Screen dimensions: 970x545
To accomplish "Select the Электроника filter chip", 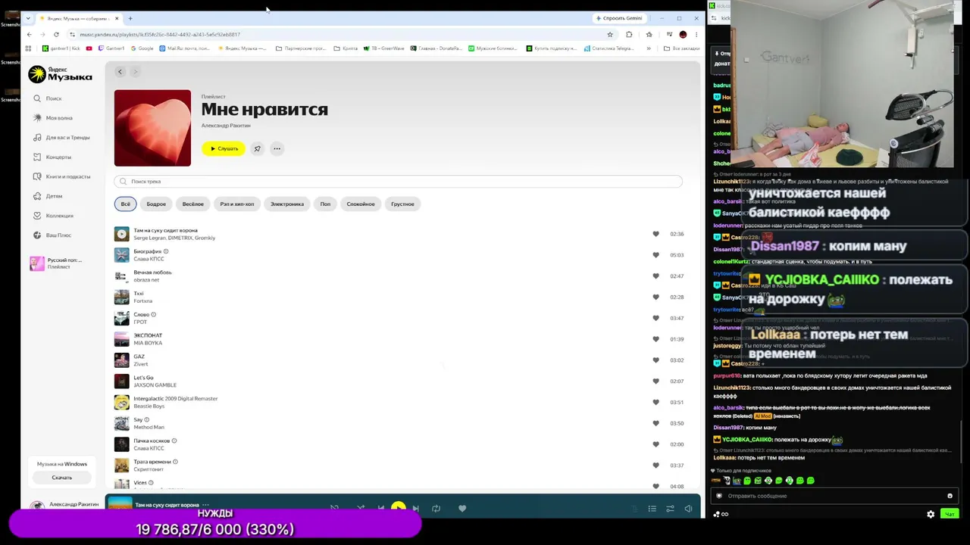I will [287, 204].
